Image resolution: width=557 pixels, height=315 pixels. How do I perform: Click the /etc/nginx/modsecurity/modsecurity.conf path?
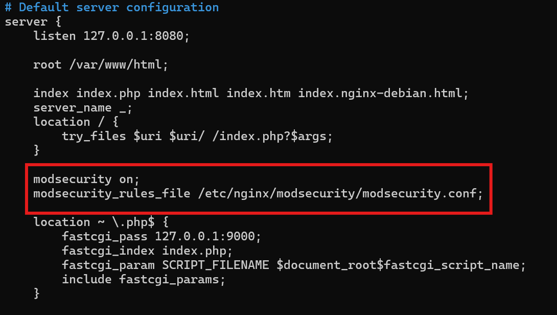[337, 193]
